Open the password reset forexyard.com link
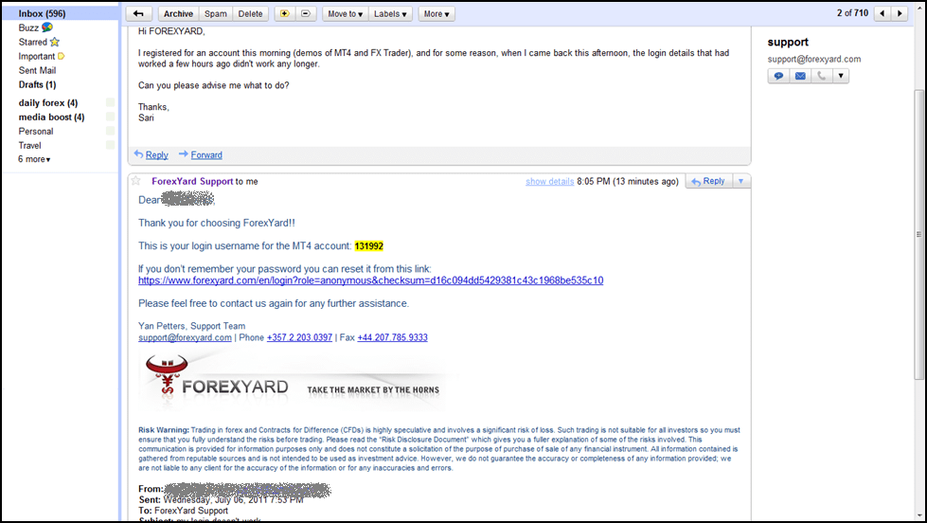 tap(370, 280)
